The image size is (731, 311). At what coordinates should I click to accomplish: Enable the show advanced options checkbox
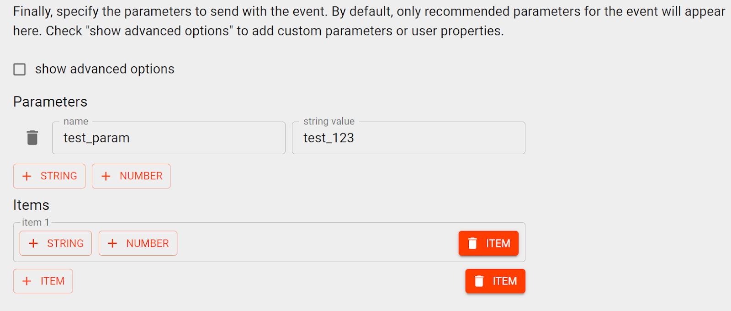20,70
